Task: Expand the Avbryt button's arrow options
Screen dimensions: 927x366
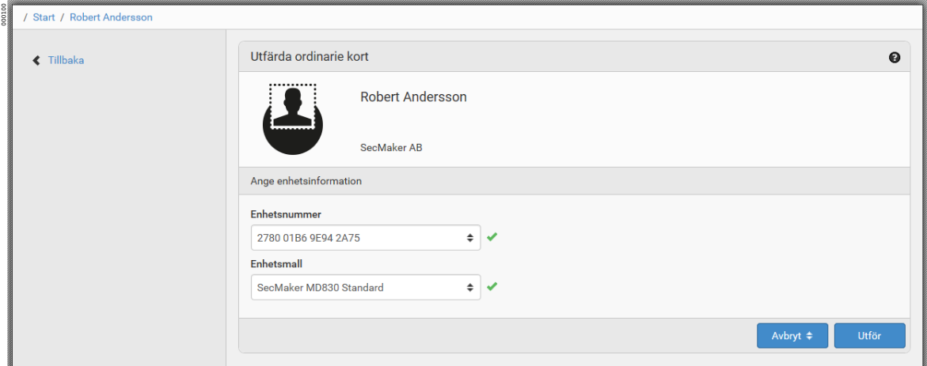Action: click(x=809, y=336)
